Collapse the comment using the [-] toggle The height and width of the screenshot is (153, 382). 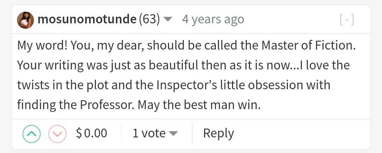347,20
